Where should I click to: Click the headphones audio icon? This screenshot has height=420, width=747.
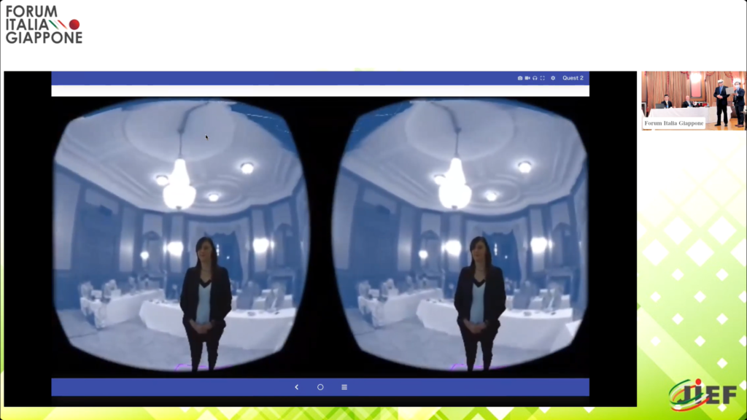coord(535,78)
